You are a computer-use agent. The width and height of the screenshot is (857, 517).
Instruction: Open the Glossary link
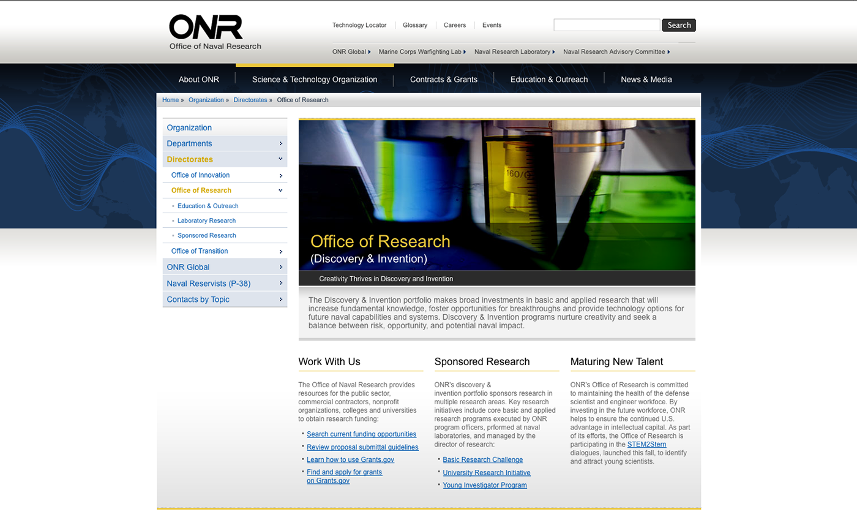[x=415, y=25]
